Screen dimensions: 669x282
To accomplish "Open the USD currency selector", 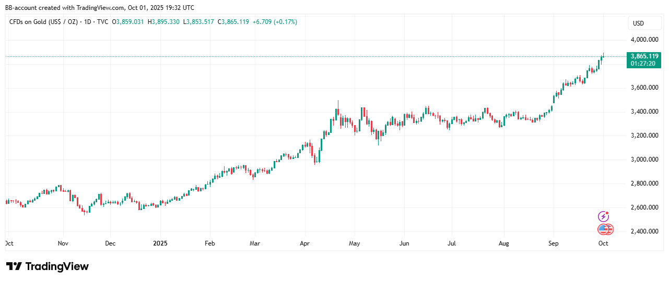I will (638, 23).
